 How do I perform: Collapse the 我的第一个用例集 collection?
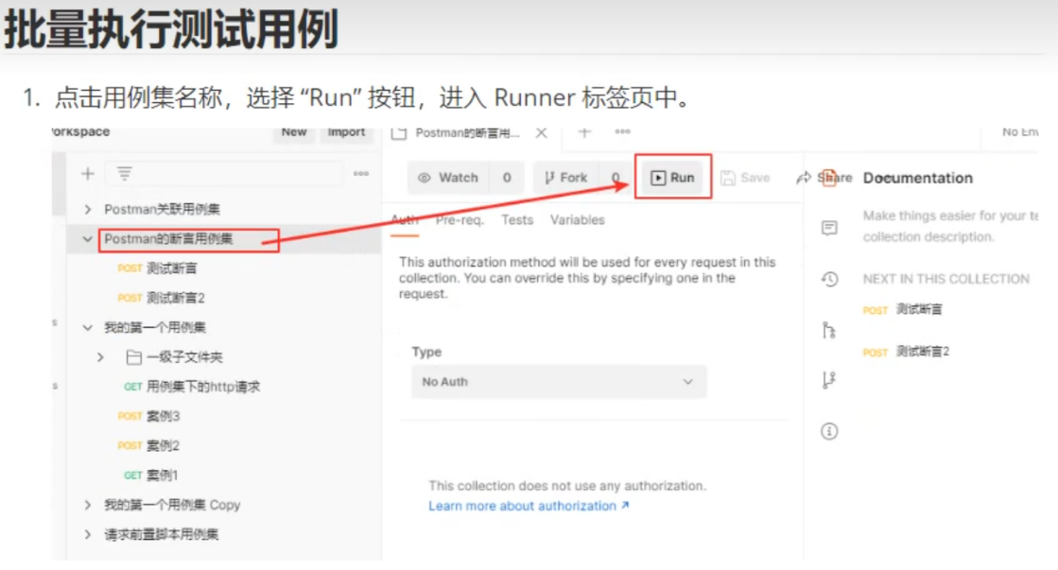point(88,328)
